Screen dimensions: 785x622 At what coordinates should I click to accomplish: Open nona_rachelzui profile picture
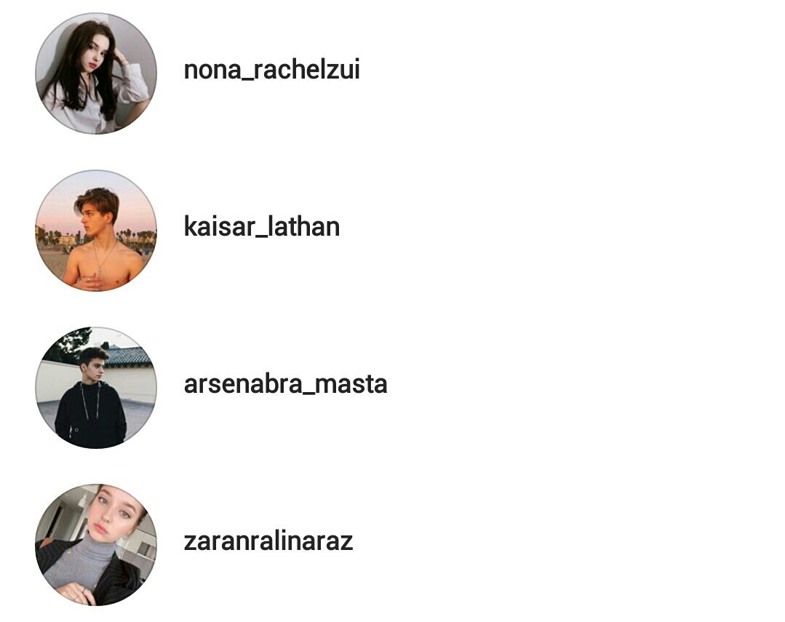point(95,73)
